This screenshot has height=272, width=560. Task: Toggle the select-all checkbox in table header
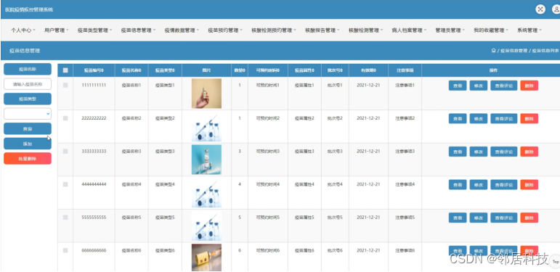coord(65,70)
